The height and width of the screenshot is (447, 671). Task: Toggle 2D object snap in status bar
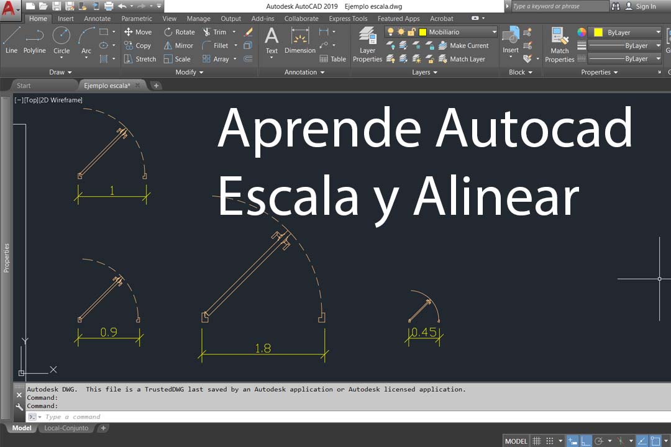tap(655, 441)
